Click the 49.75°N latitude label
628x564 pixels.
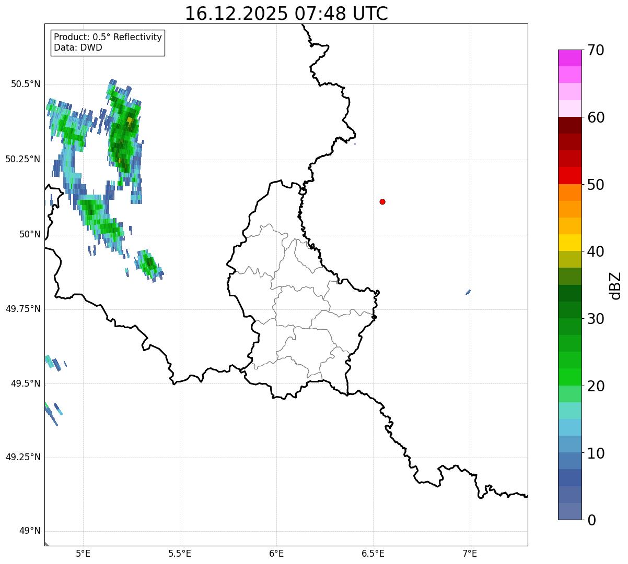click(x=22, y=309)
